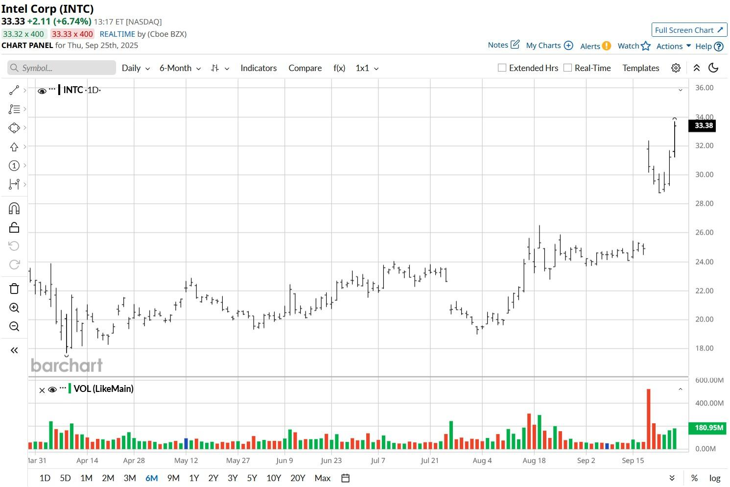
Task: Collapse toolbar with double up chevron
Action: (x=696, y=68)
